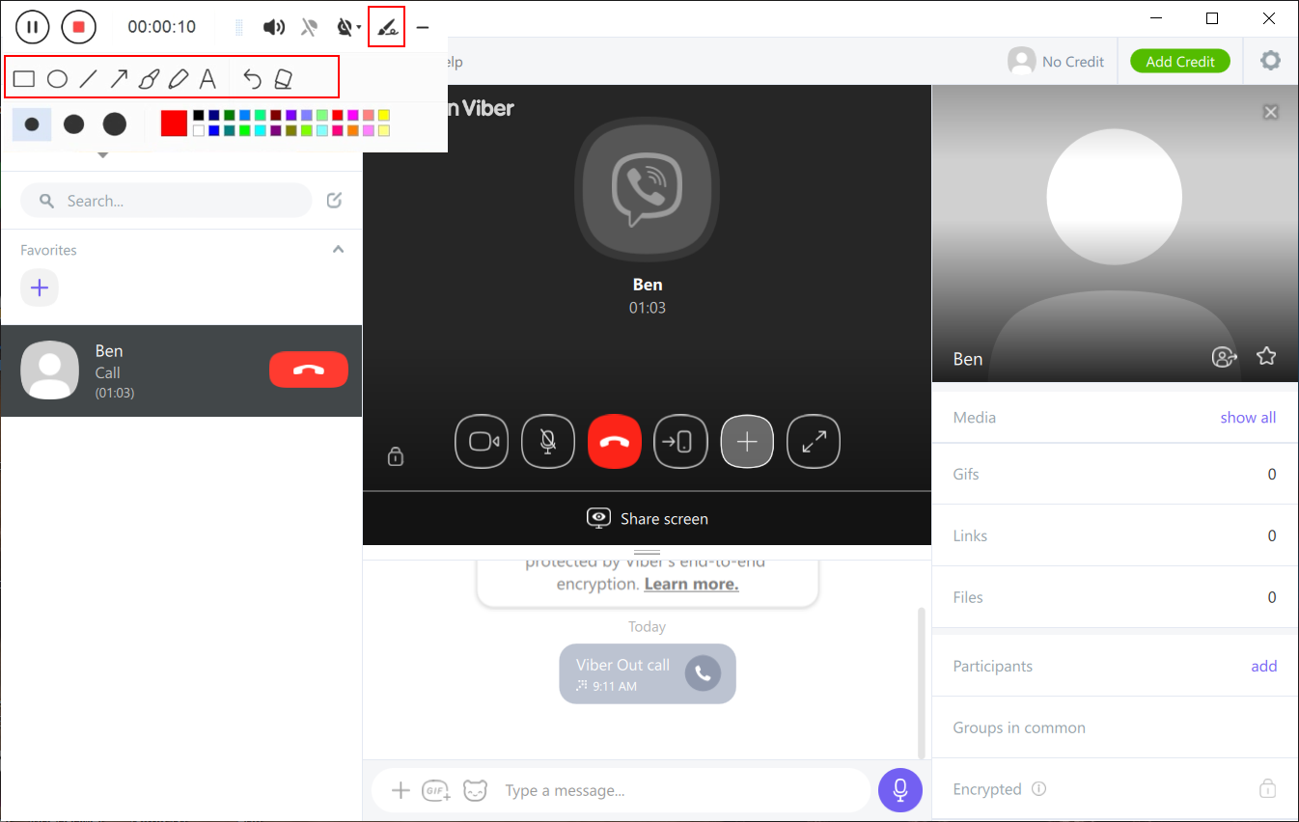
Task: Add a favorite with the plus button
Action: (x=40, y=288)
